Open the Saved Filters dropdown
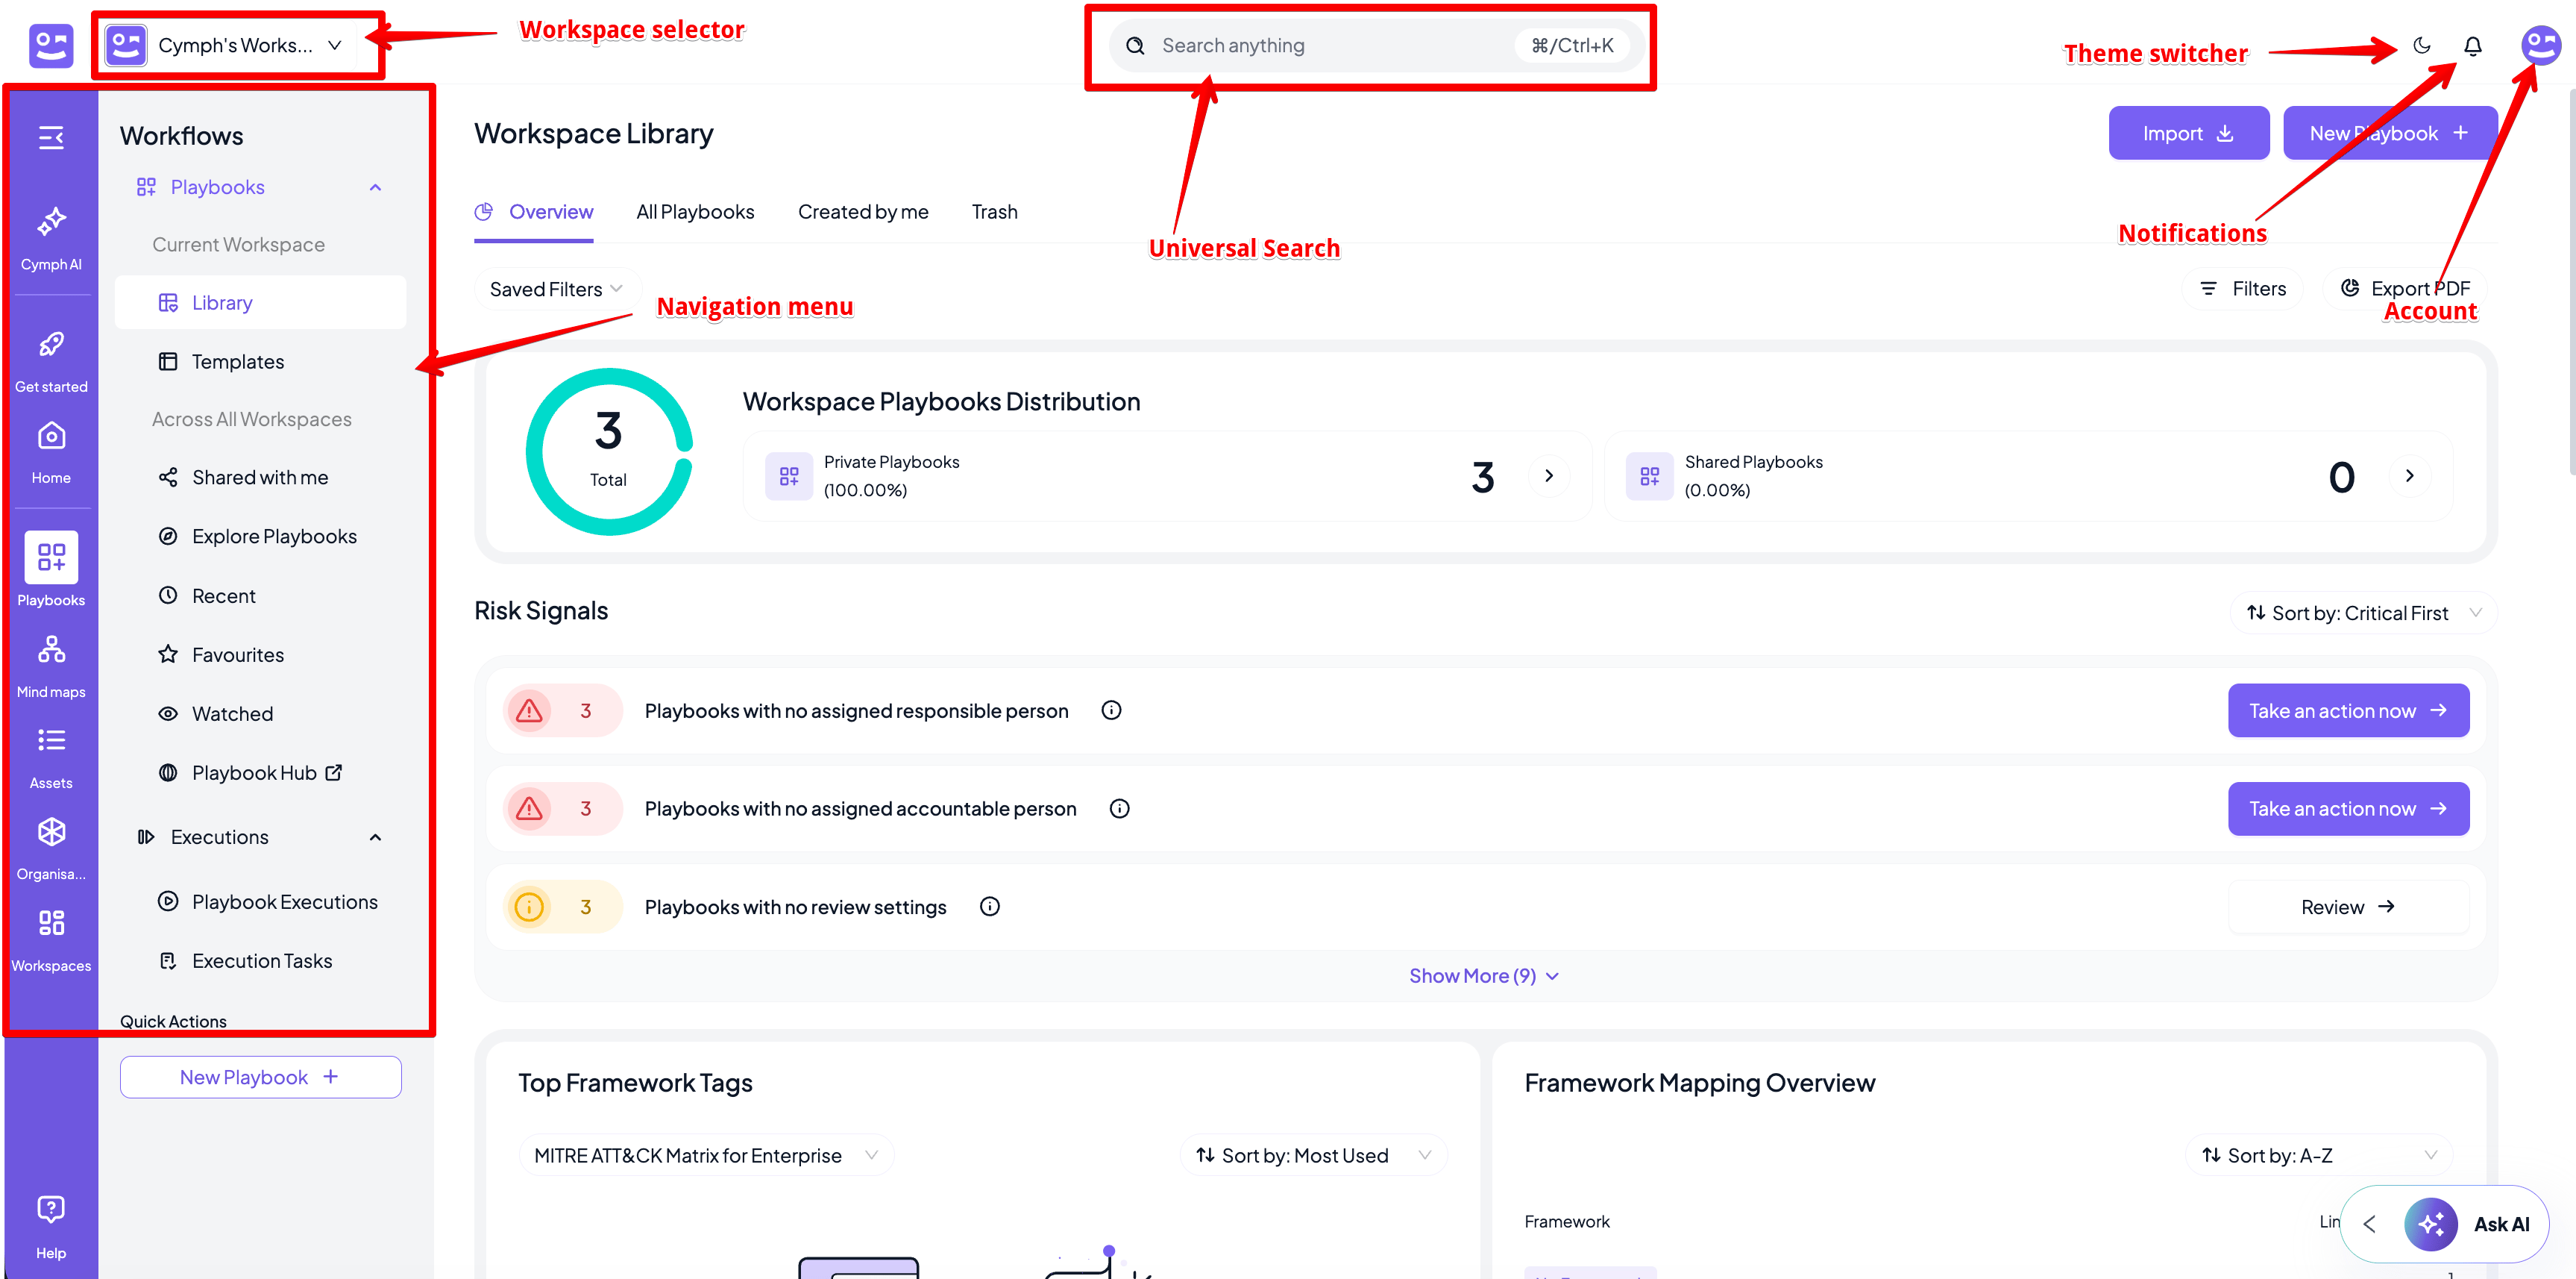The image size is (2576, 1279). pyautogui.click(x=556, y=290)
